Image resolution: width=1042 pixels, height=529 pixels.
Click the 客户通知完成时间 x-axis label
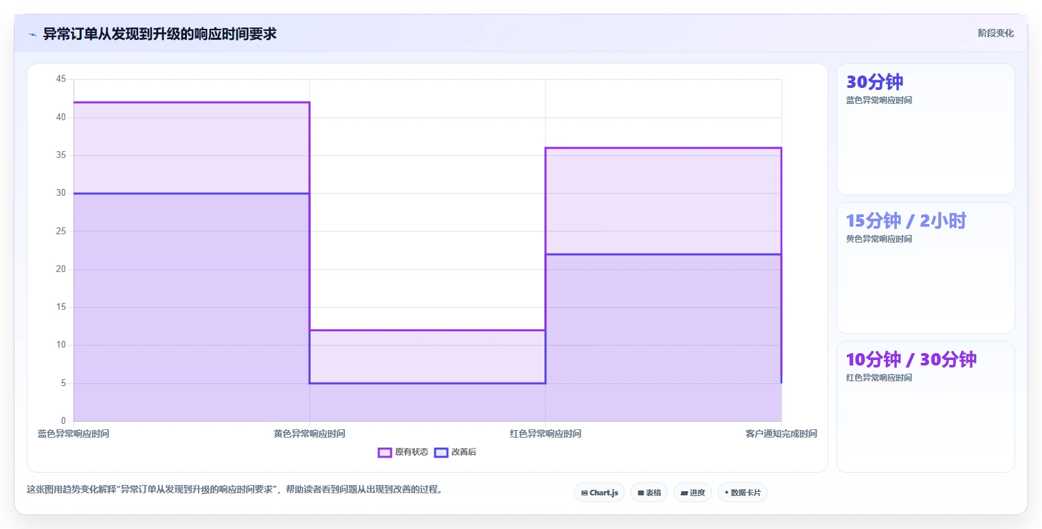tap(781, 434)
